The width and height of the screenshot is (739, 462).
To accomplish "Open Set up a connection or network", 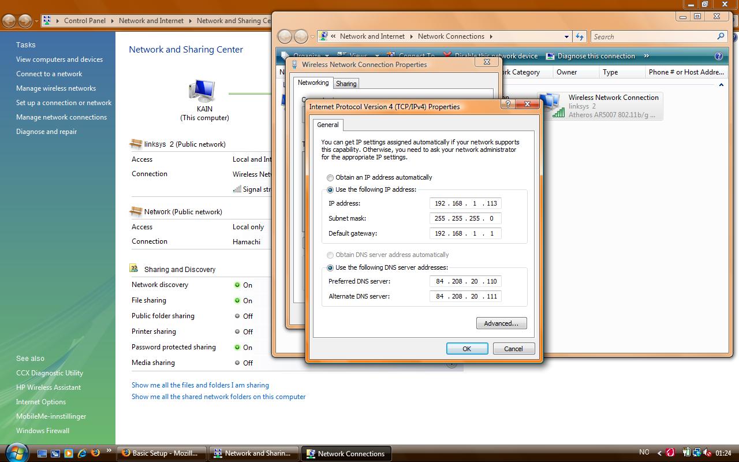I will (64, 103).
